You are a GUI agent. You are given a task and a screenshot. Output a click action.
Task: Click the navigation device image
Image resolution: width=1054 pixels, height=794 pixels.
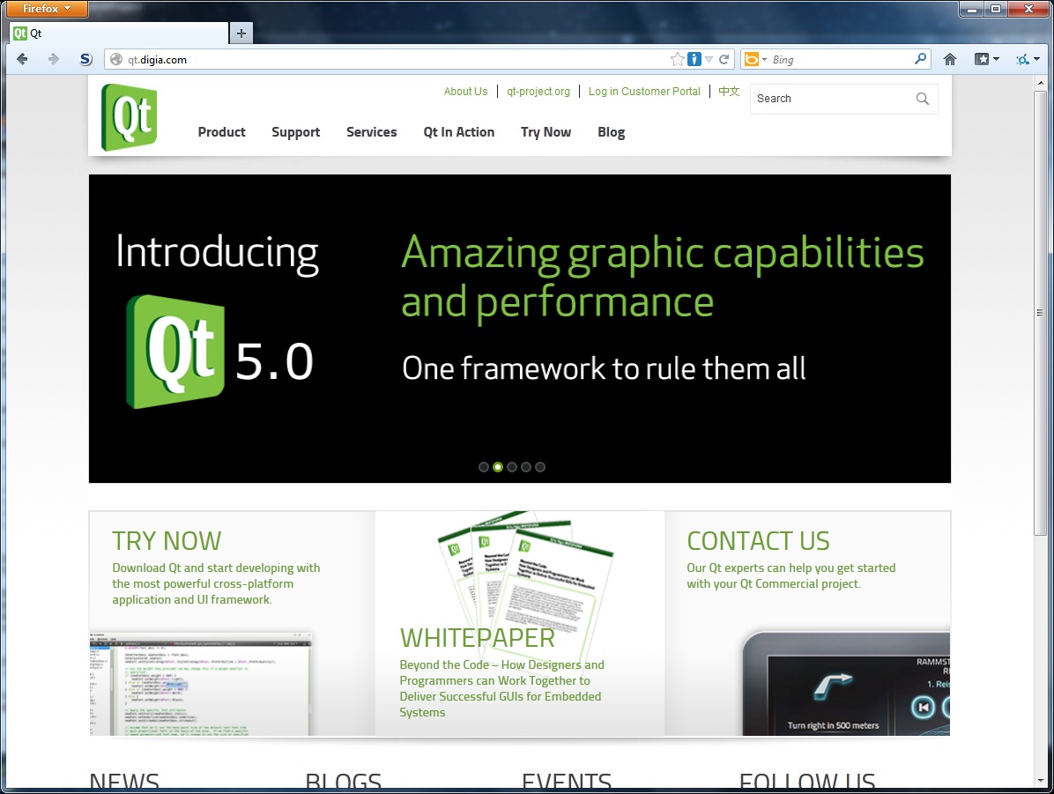tap(846, 684)
